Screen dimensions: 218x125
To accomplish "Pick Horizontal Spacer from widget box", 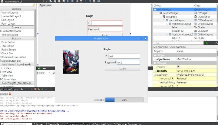I will click(11, 31).
